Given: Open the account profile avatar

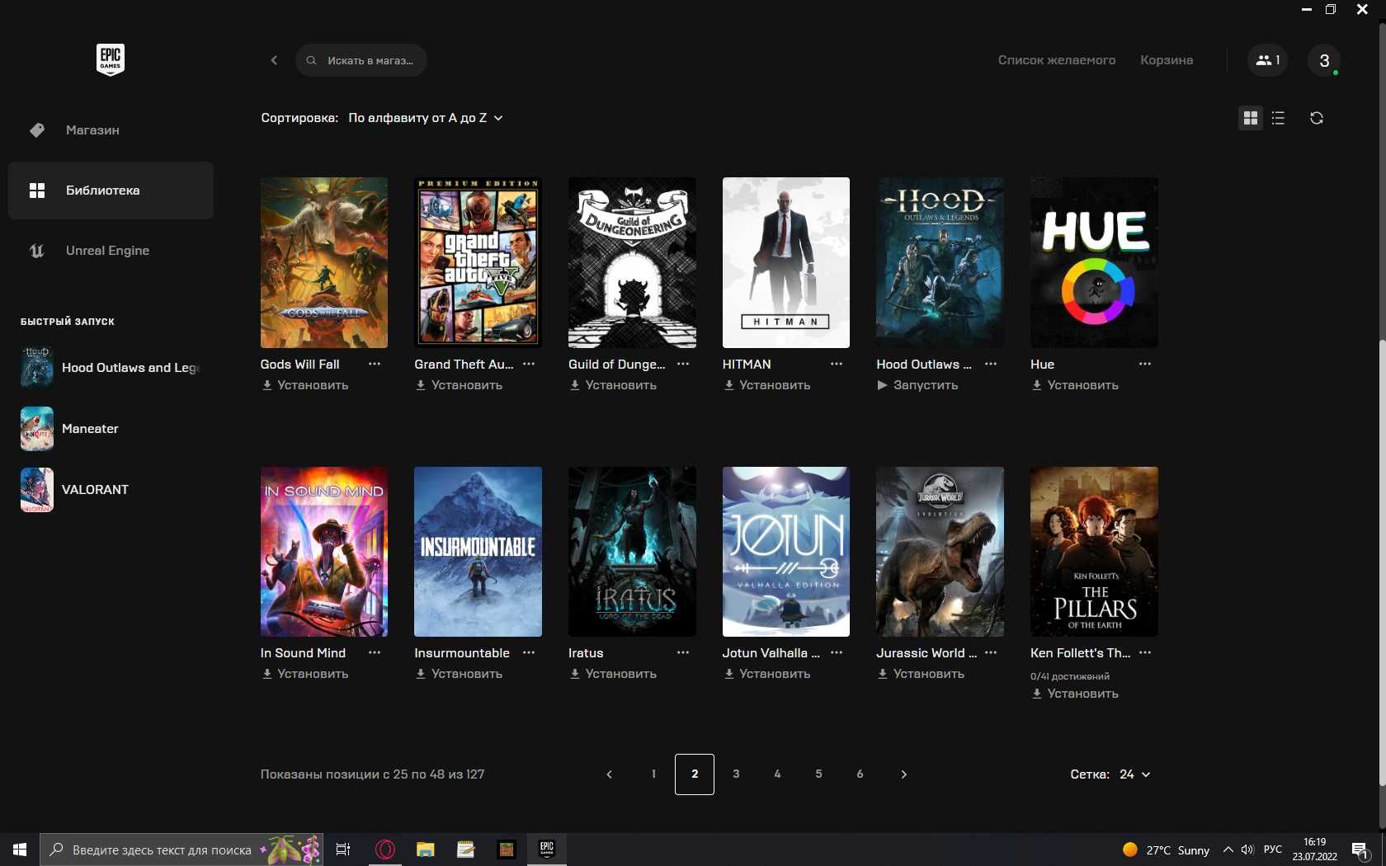Looking at the screenshot, I should pyautogui.click(x=1324, y=60).
